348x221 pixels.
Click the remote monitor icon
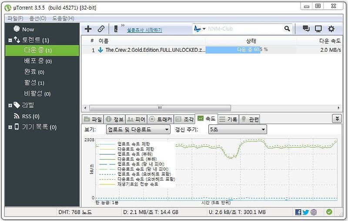tap(318, 29)
